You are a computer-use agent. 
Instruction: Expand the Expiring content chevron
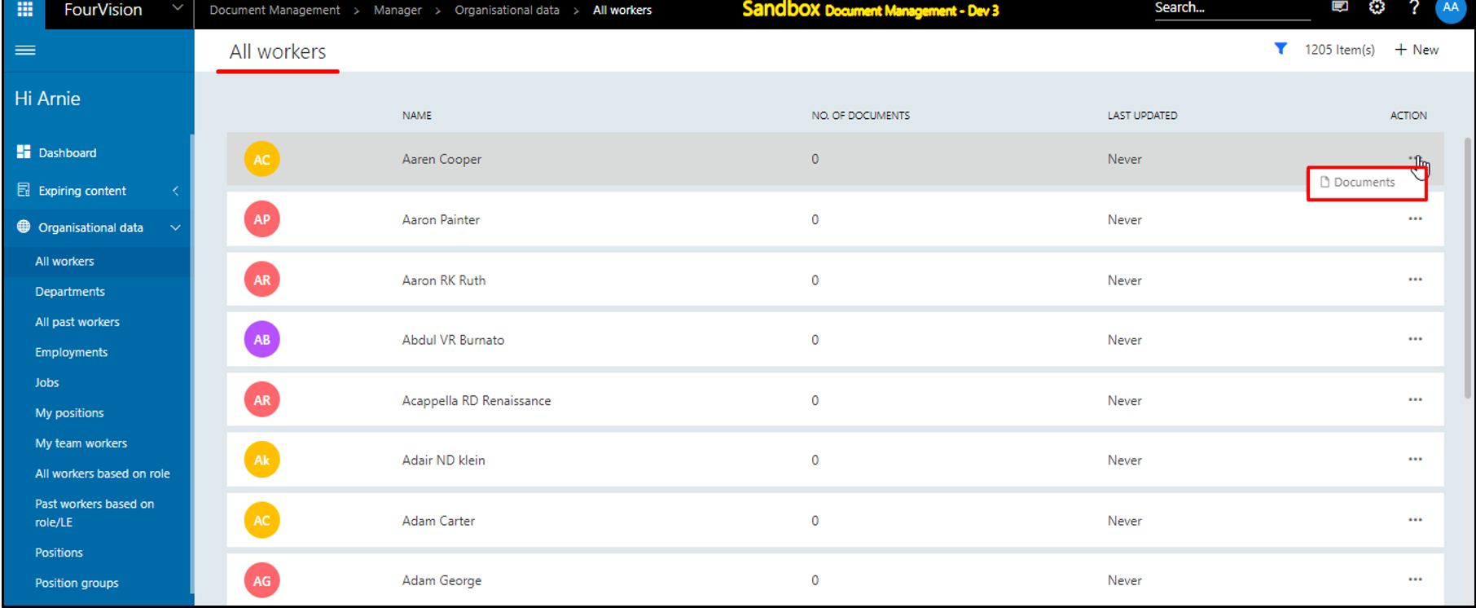pyautogui.click(x=175, y=191)
